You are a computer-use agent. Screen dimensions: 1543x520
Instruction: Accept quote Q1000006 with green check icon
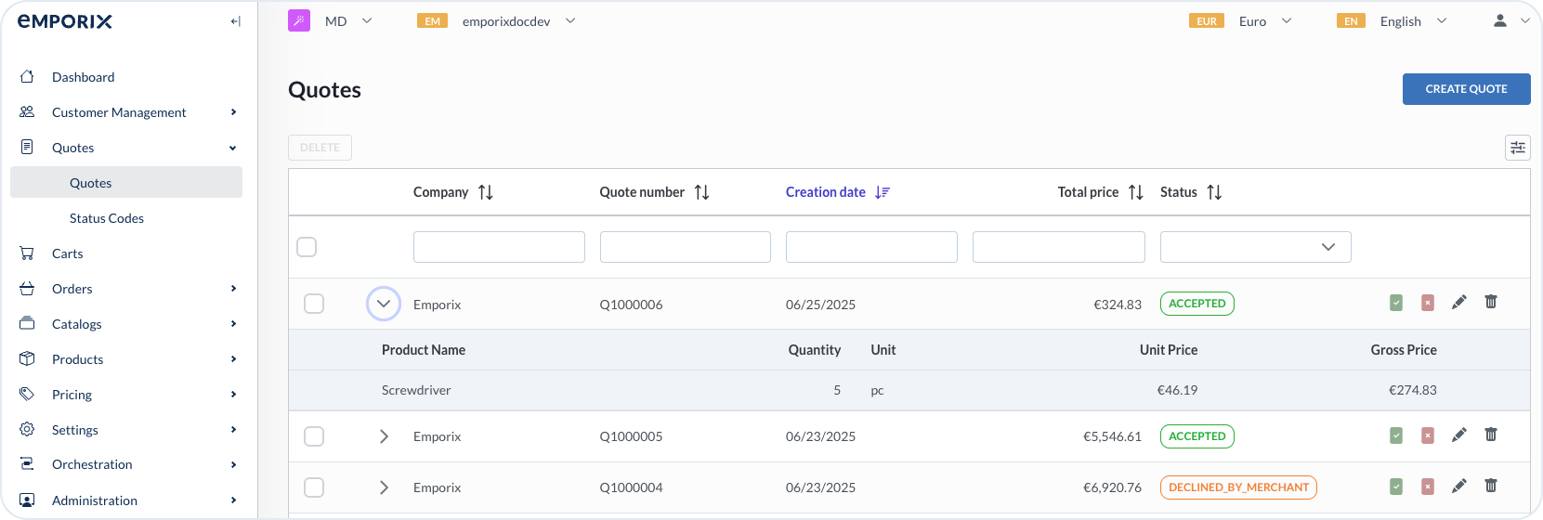pos(1396,303)
